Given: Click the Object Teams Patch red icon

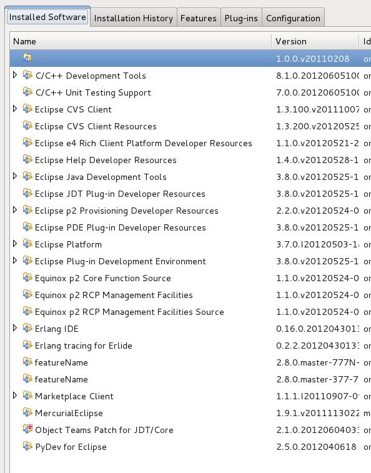Looking at the screenshot, I should point(27,429).
